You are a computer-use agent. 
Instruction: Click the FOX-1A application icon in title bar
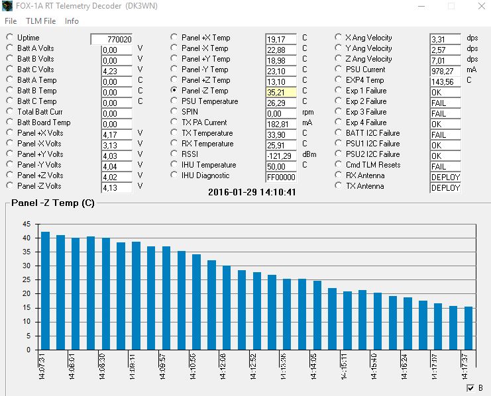tap(7, 6)
